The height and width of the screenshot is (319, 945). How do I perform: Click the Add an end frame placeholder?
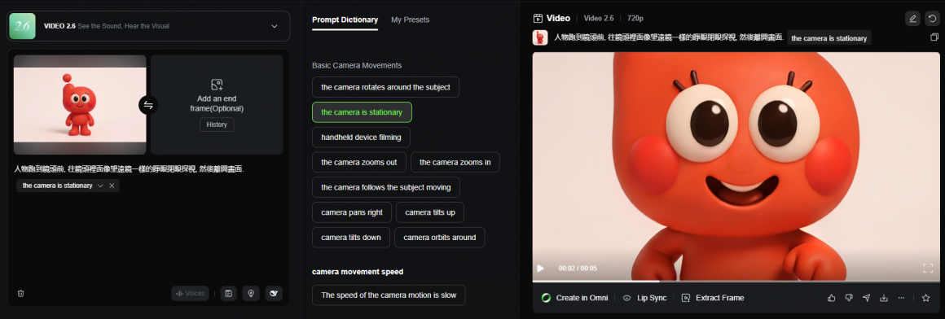217,104
